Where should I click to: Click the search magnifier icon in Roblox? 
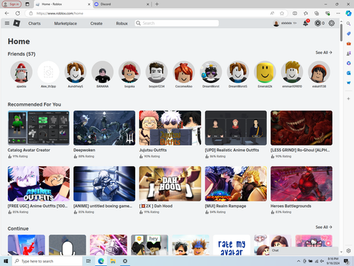(138, 23)
